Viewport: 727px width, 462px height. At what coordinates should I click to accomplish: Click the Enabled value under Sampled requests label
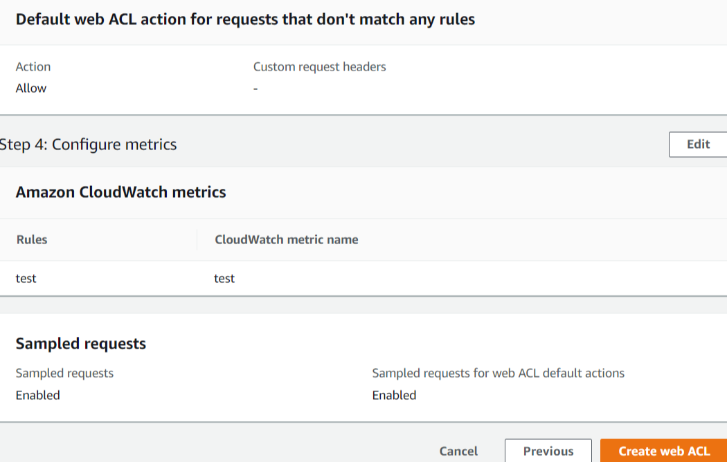[38, 396]
